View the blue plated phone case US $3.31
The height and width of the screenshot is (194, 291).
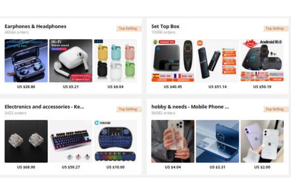[x=217, y=141]
